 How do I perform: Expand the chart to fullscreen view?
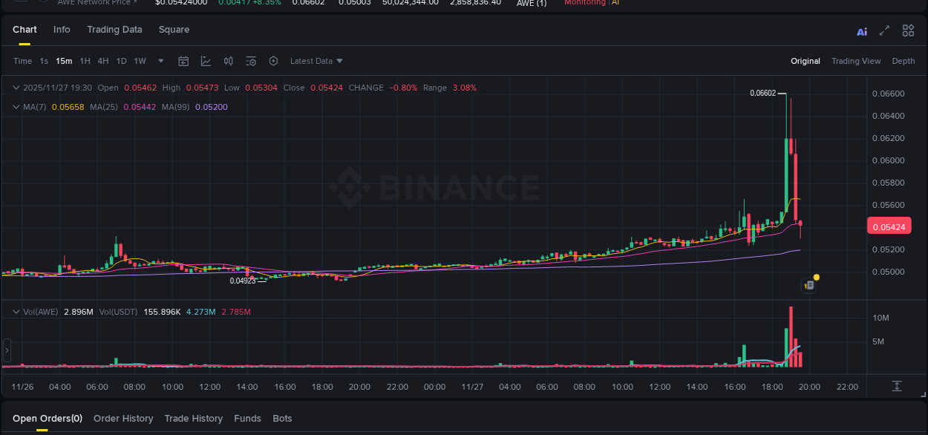tap(884, 31)
